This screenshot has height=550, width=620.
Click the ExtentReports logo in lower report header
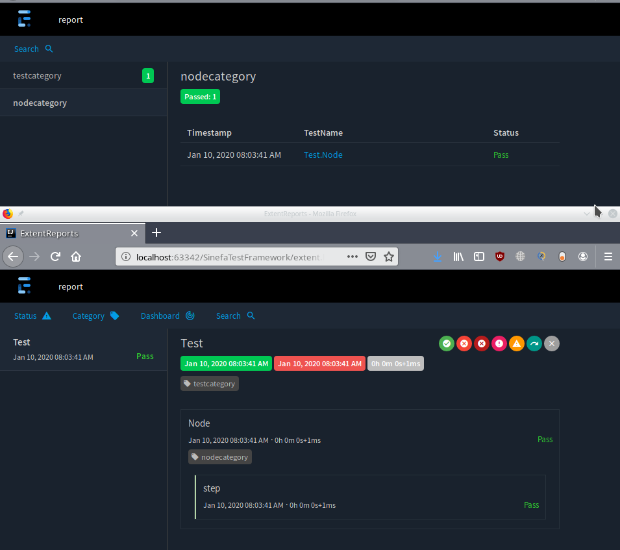pos(24,286)
